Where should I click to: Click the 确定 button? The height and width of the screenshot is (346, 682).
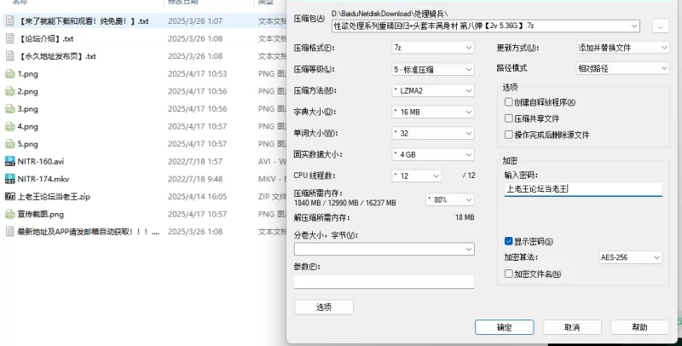click(504, 327)
